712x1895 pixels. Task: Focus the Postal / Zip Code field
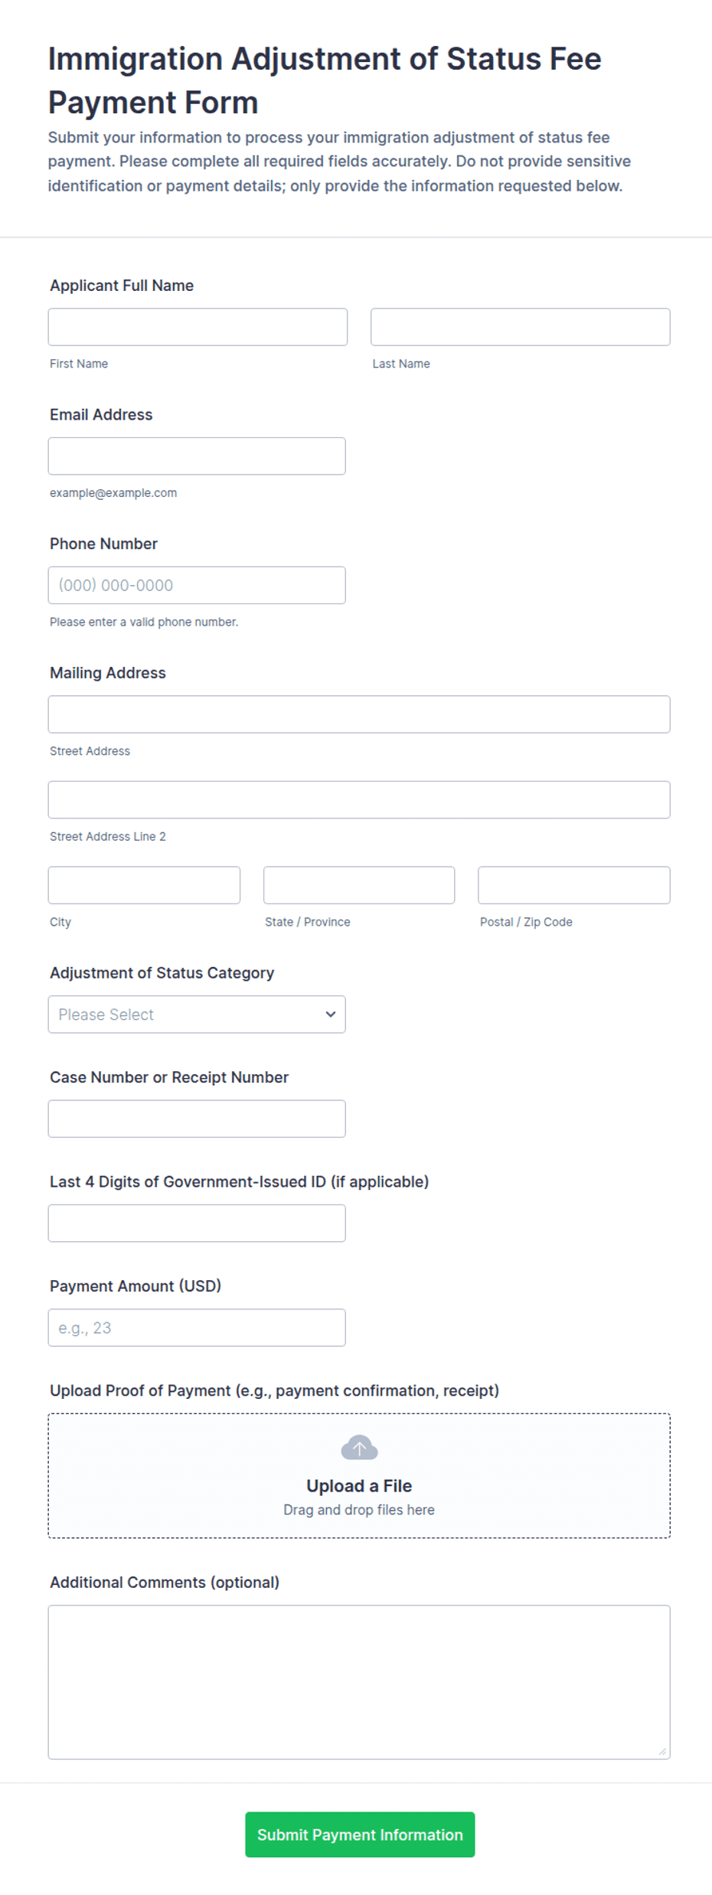pos(574,885)
